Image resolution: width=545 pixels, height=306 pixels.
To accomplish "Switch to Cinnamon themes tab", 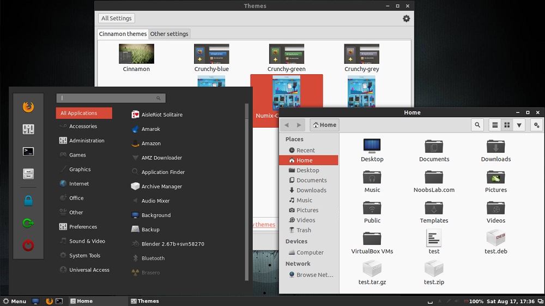I will coord(123,34).
